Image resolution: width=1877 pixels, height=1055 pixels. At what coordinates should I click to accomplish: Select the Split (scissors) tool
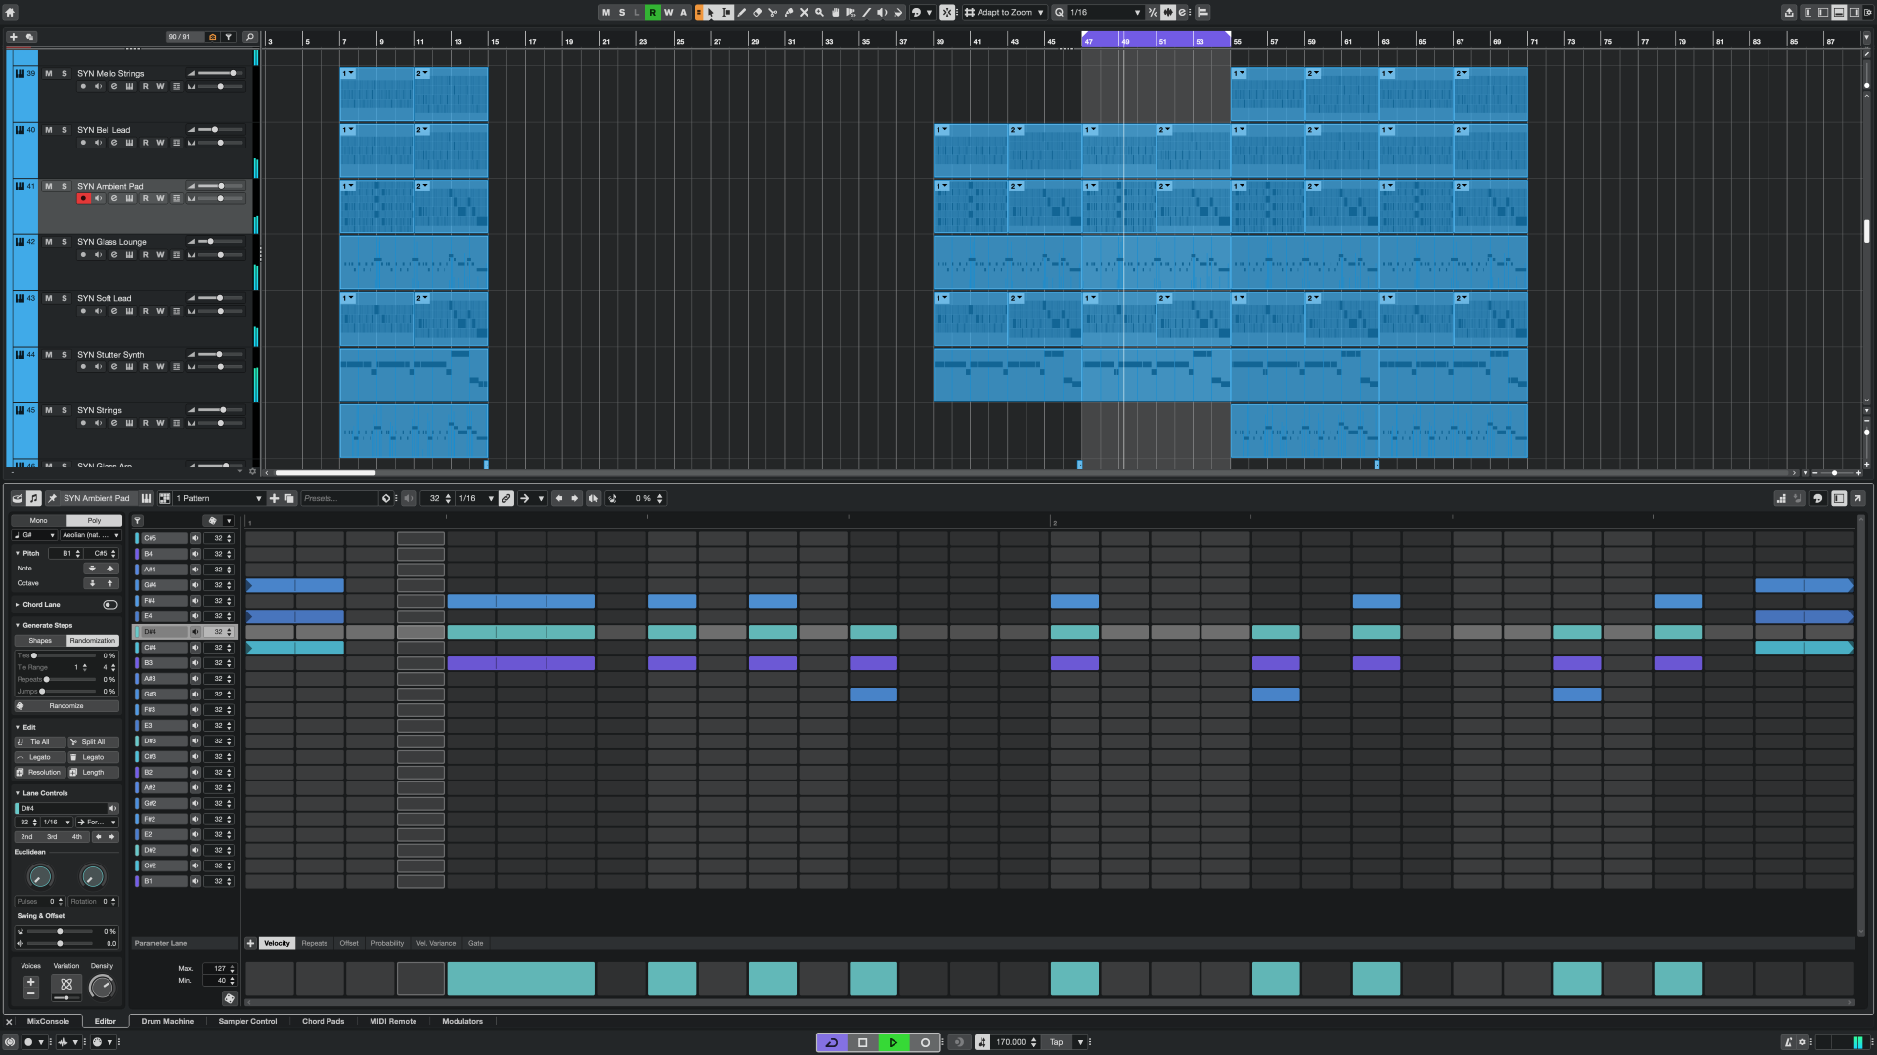(x=773, y=12)
